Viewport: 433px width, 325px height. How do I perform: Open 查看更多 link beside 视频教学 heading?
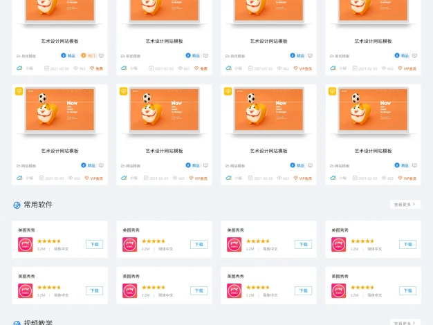coord(405,322)
